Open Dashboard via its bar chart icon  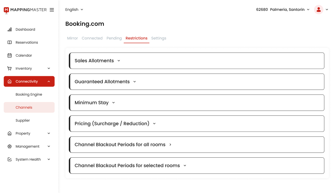(x=9, y=29)
